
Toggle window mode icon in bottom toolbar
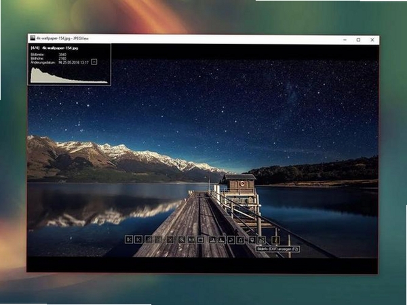200,240
